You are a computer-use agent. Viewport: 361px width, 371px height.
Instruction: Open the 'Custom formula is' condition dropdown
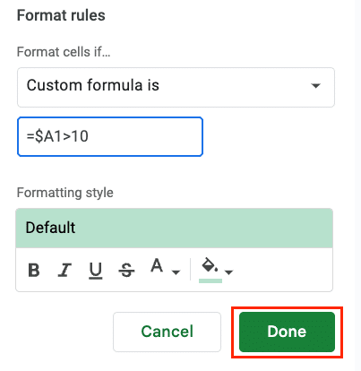coord(176,87)
